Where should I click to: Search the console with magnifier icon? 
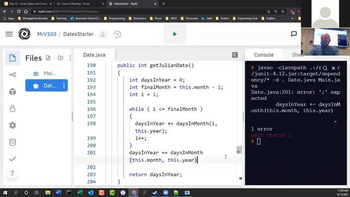(x=325, y=68)
